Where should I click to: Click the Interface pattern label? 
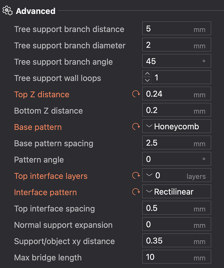point(45,193)
